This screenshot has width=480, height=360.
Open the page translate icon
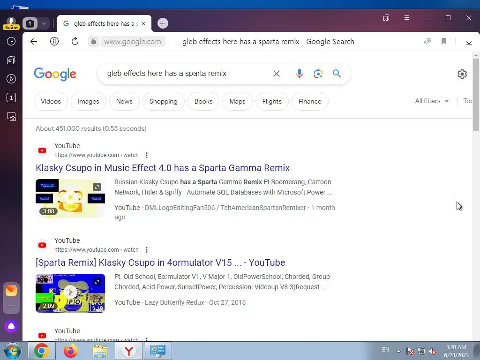tap(427, 41)
